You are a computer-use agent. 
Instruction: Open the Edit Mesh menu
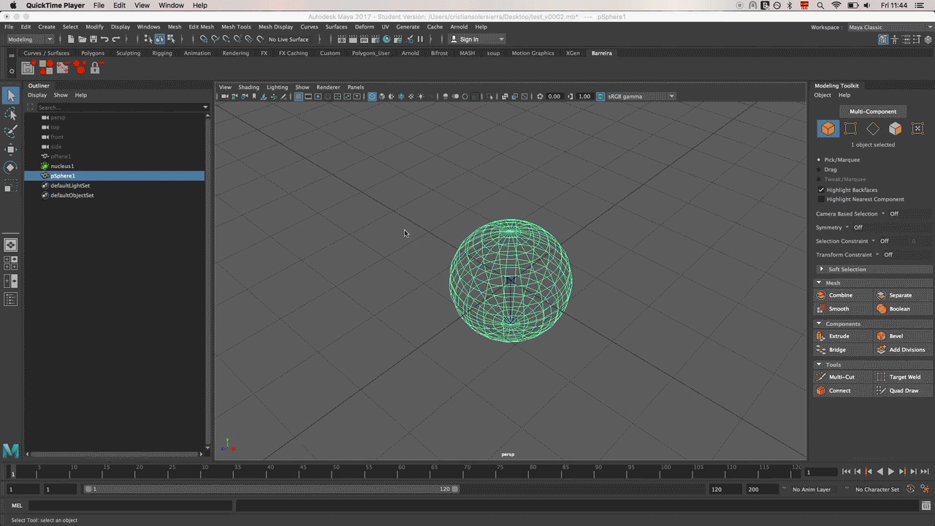click(202, 27)
